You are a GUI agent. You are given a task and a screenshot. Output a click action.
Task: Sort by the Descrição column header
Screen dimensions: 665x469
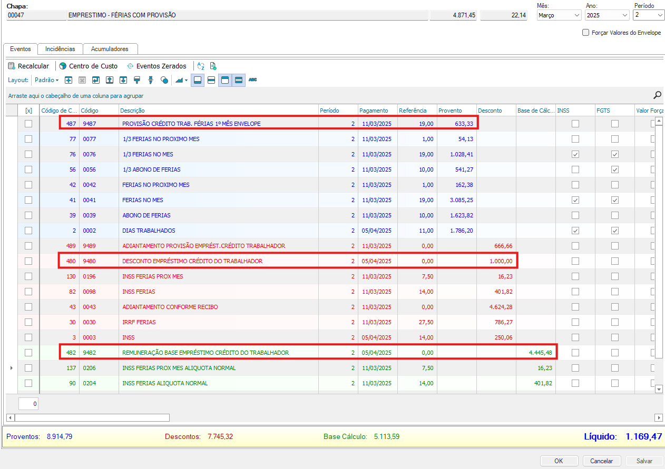point(218,111)
